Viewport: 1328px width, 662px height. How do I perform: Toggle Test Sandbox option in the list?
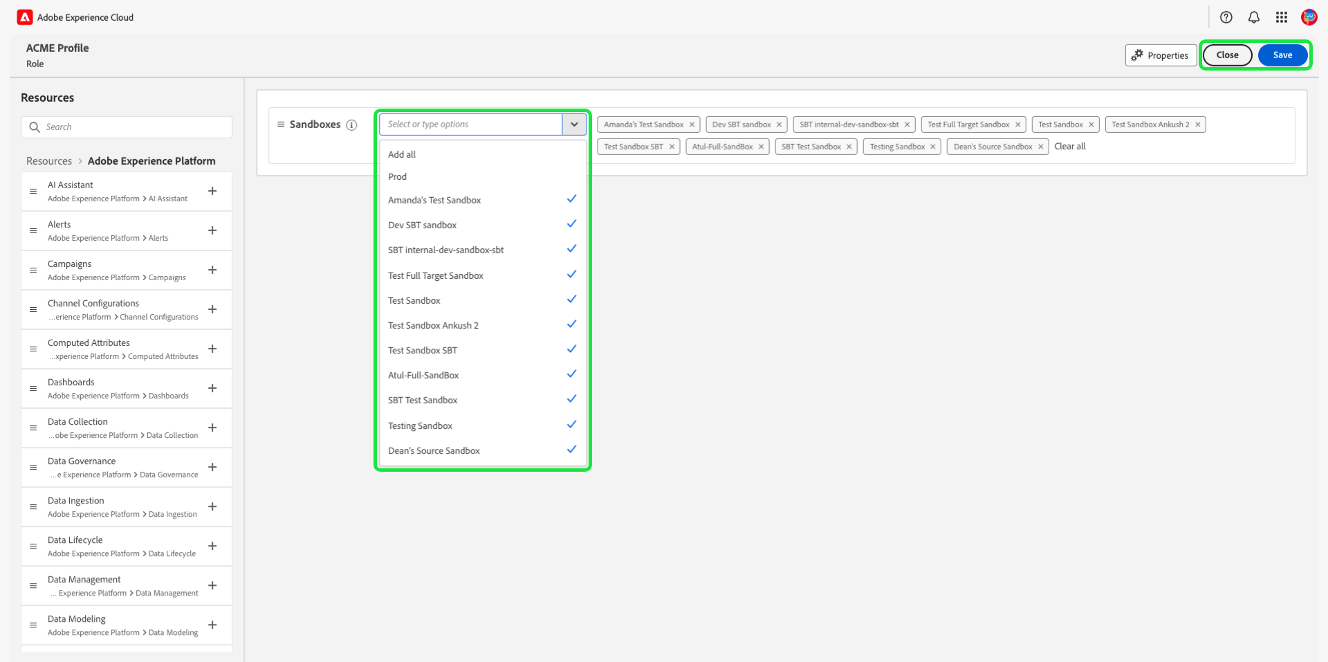[x=483, y=300]
